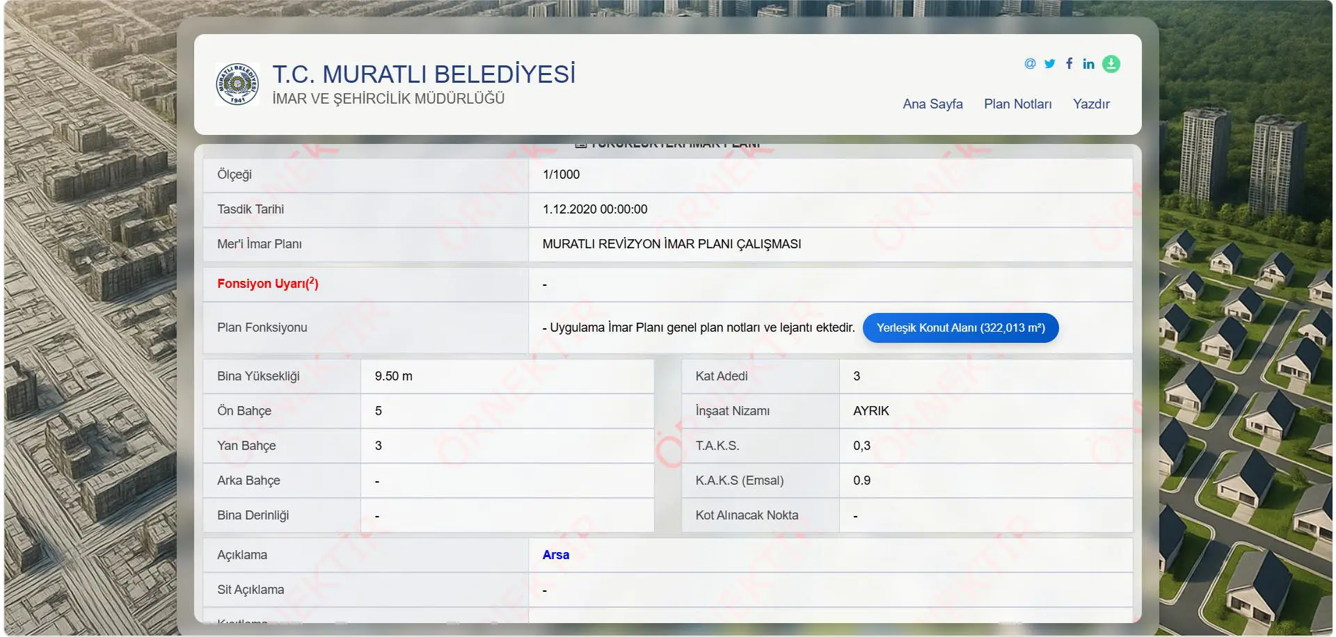Click the Plan Fonksiyonu label
The image size is (1336, 637).
pos(262,328)
